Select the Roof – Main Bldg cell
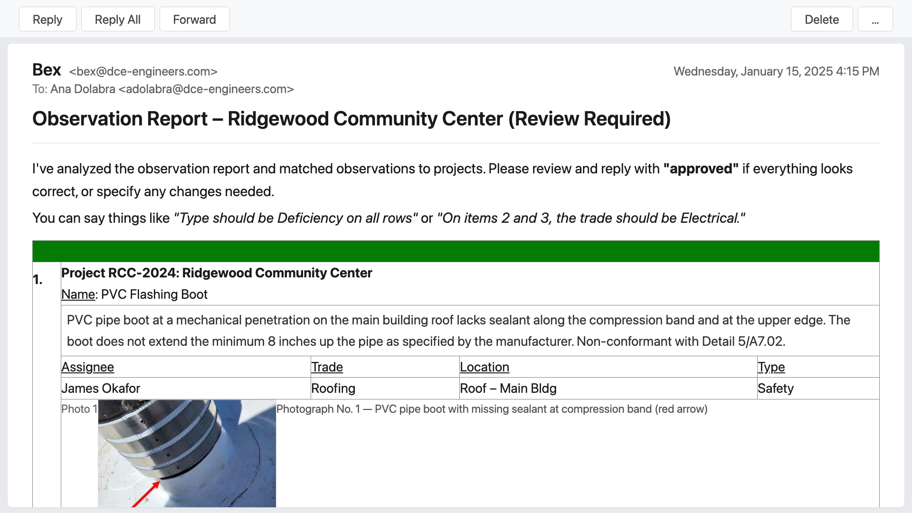 point(608,388)
